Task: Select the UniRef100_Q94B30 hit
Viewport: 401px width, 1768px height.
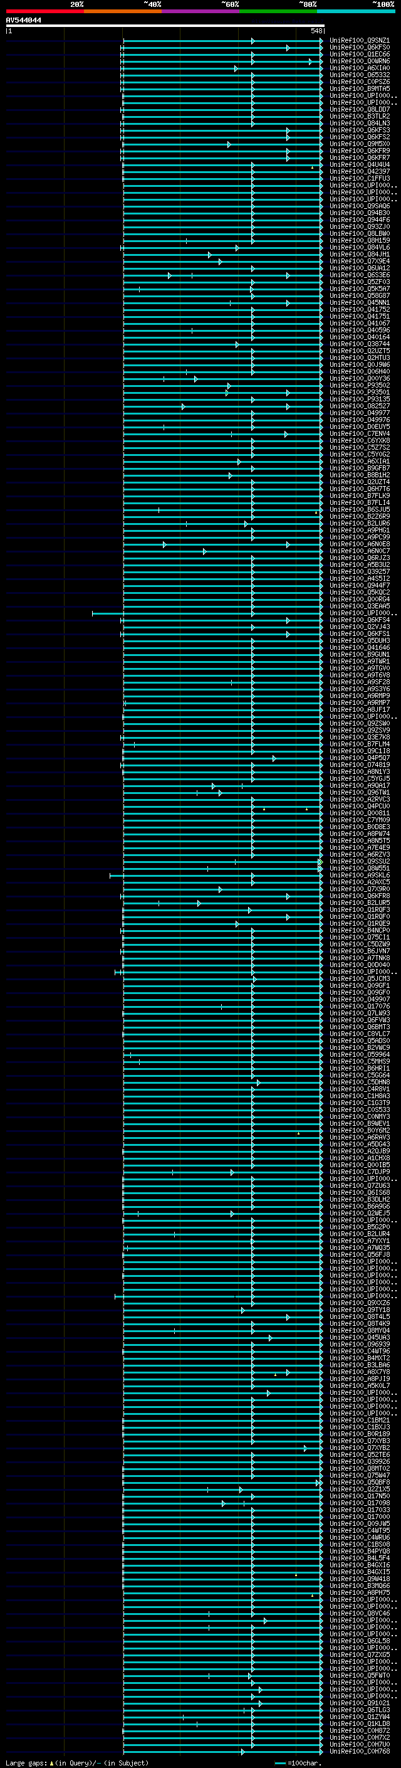Action: 359,213
